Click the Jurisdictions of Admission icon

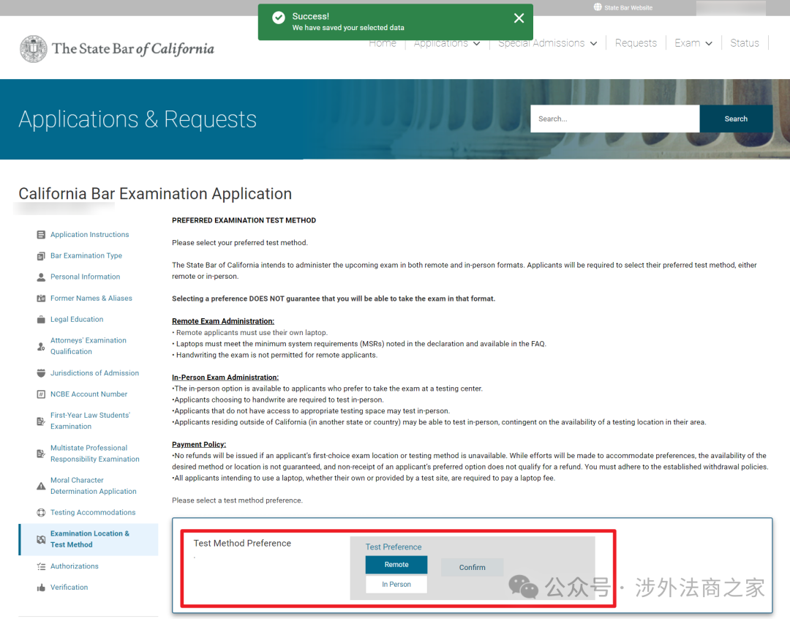coord(41,373)
